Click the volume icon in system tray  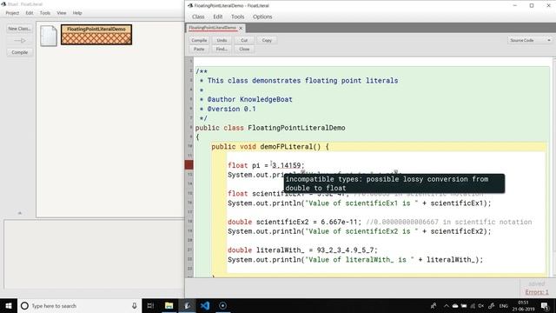pyautogui.click(x=480, y=306)
